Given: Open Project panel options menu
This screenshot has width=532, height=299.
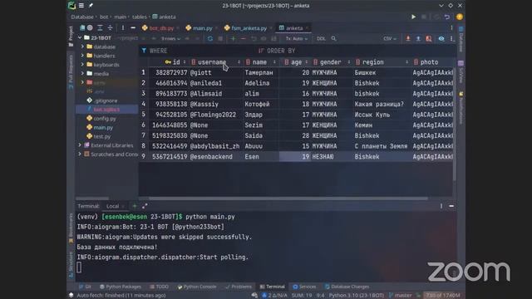Looking at the screenshot, I should tap(123, 27).
